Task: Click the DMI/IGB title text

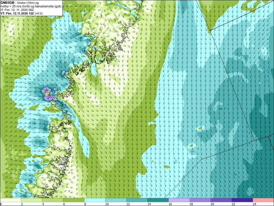Action: pyautogui.click(x=7, y=3)
